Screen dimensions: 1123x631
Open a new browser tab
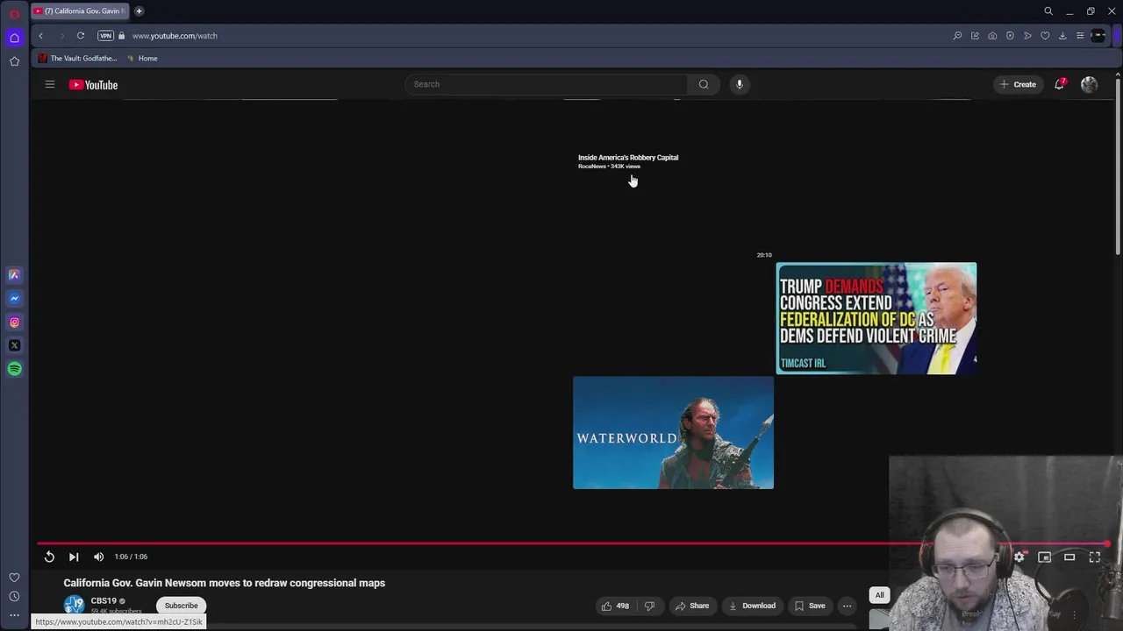(x=139, y=11)
